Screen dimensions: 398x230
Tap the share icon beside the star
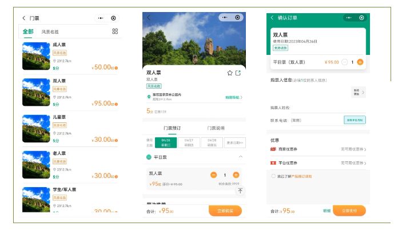(x=238, y=73)
